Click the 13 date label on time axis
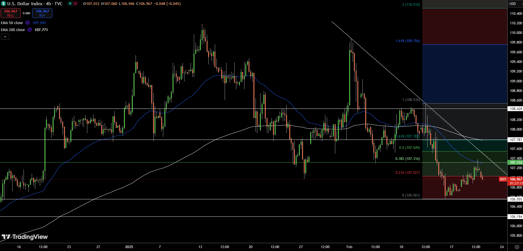523x251 pixels. [200, 247]
